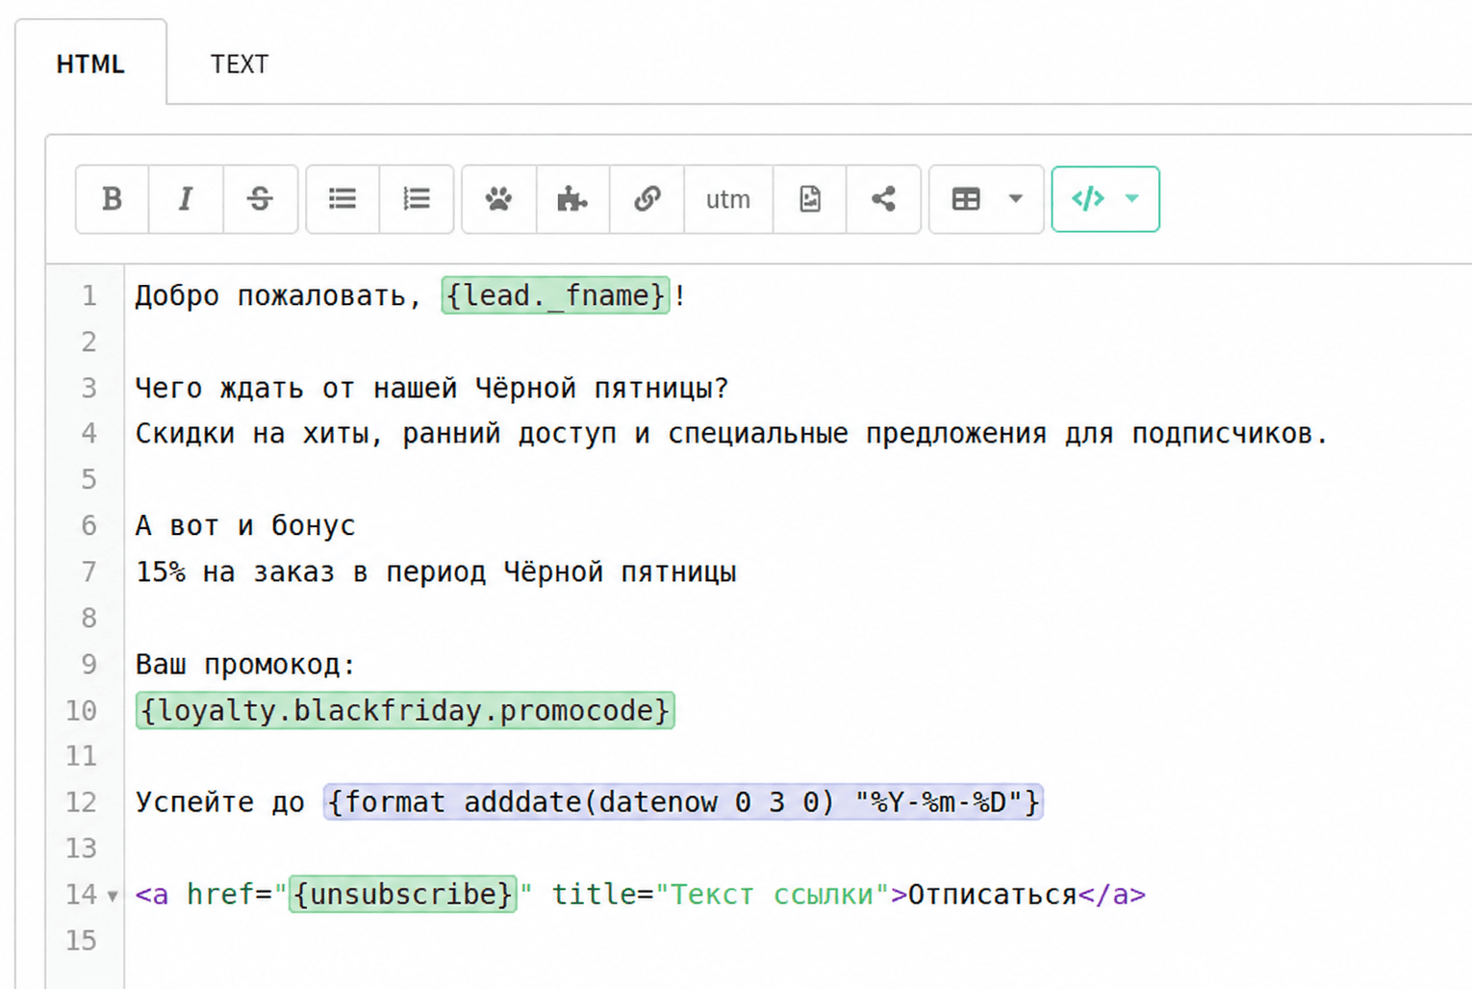Switch to the TEXT tab
The height and width of the screenshot is (989, 1472).
240,64
